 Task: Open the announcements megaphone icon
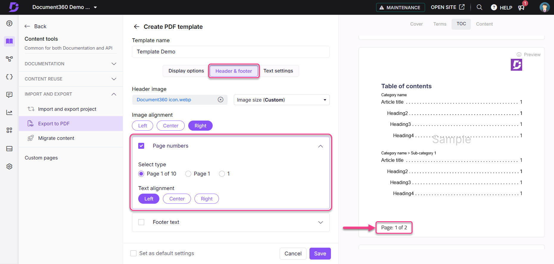(x=521, y=7)
